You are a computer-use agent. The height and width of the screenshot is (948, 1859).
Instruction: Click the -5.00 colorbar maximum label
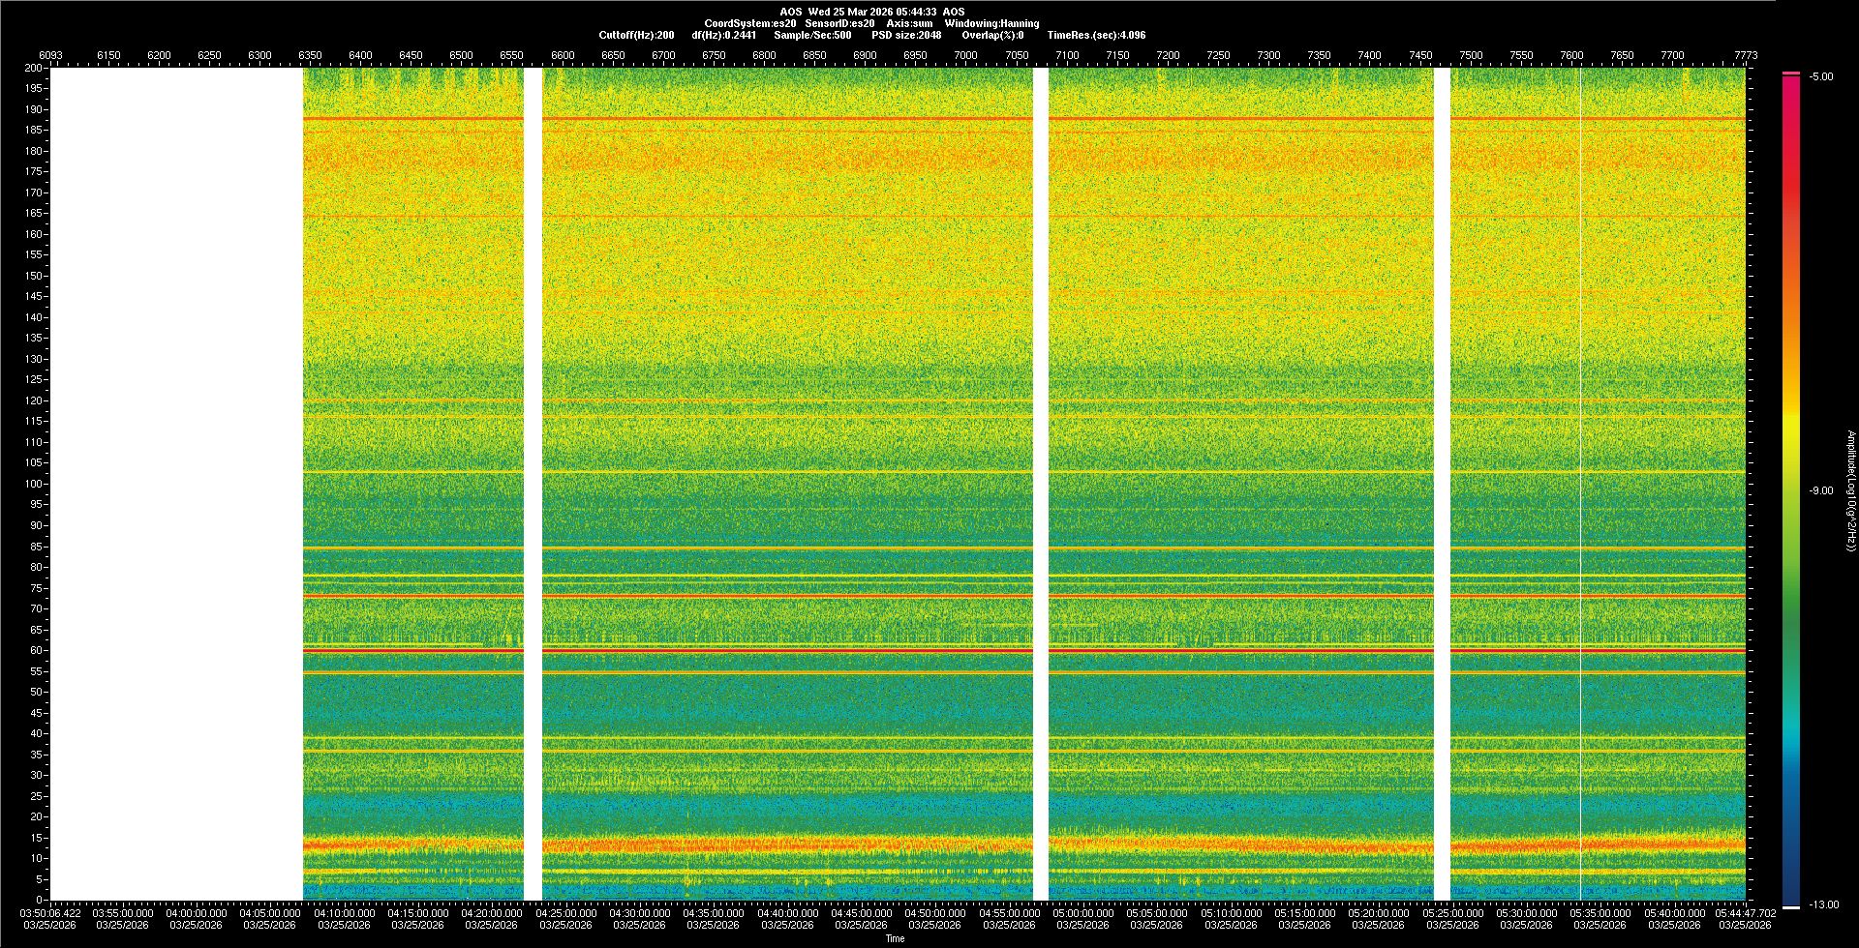(1821, 76)
